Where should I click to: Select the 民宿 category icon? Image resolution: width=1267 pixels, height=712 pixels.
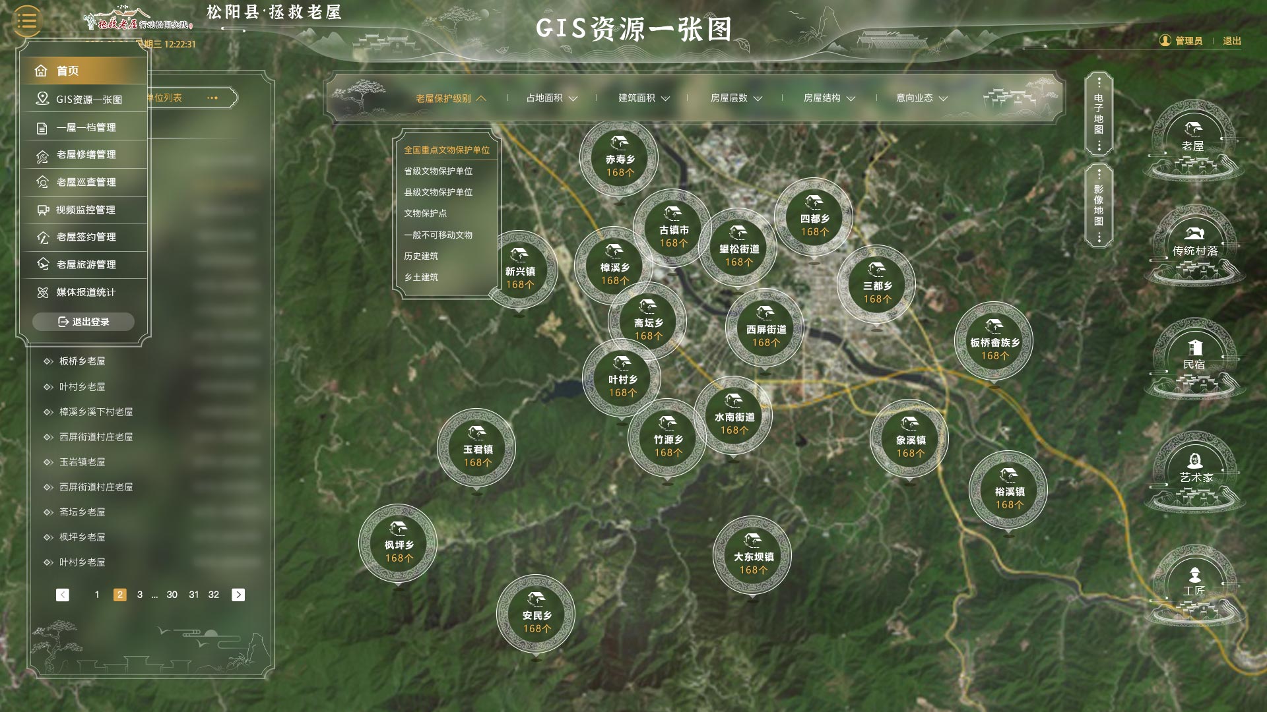[1194, 357]
